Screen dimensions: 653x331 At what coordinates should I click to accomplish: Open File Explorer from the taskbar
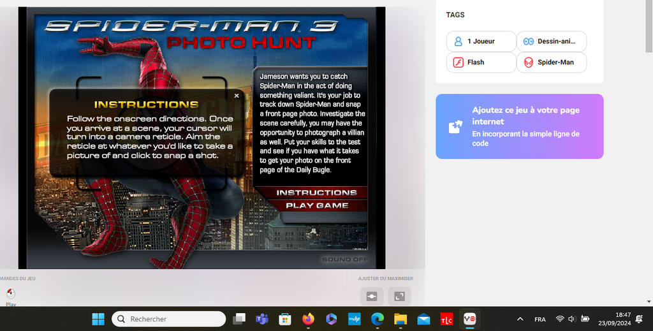tap(400, 319)
